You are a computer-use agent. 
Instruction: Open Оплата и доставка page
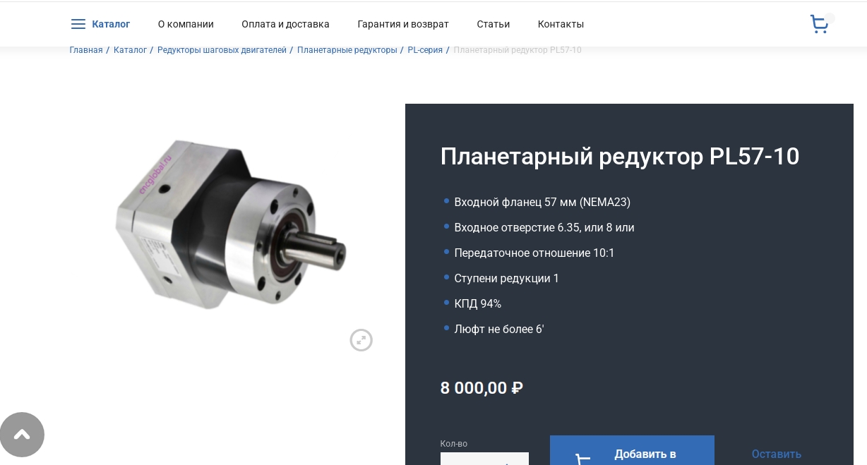pyautogui.click(x=285, y=24)
